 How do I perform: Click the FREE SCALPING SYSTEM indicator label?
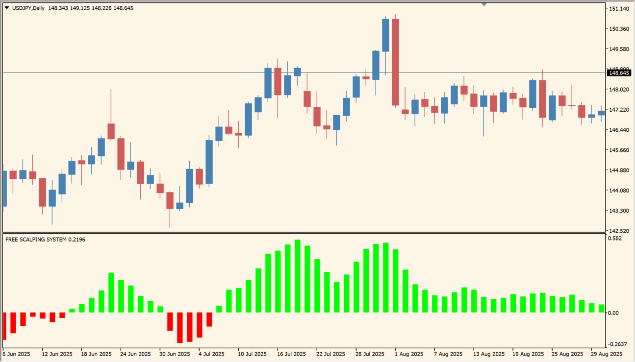tap(36, 240)
